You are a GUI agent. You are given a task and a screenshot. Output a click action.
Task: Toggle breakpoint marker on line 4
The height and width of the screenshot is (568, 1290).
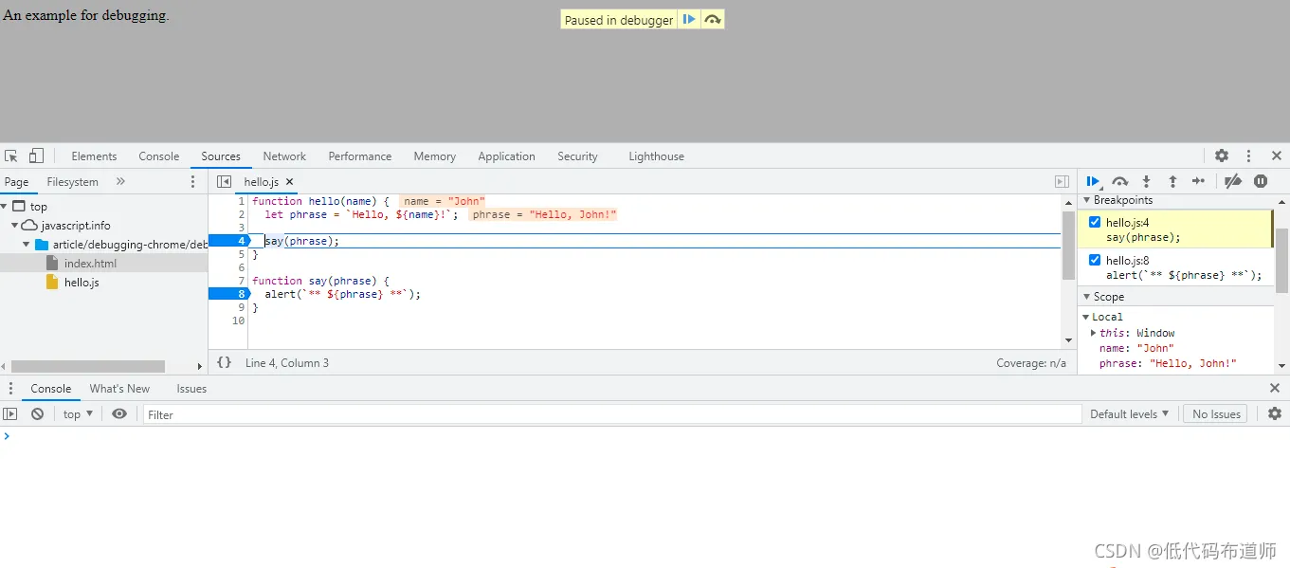228,241
